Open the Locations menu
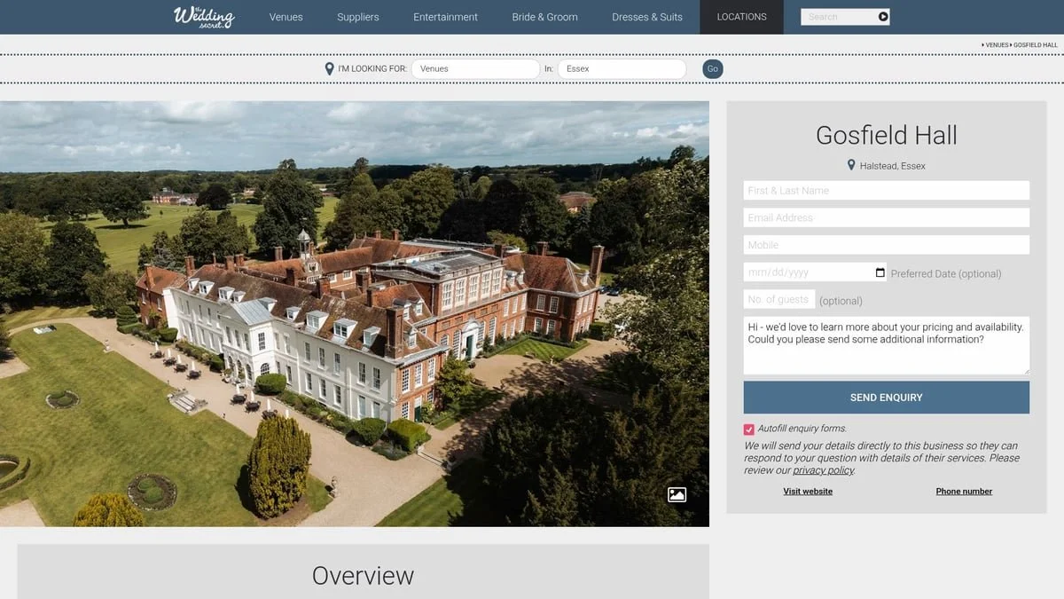The width and height of the screenshot is (1064, 599). [741, 17]
